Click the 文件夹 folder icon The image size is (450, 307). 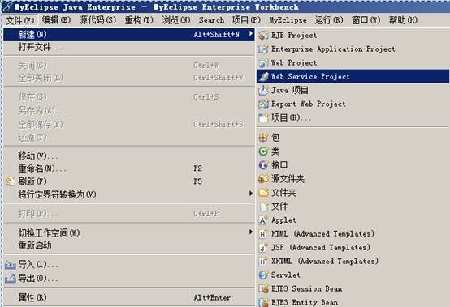(263, 193)
